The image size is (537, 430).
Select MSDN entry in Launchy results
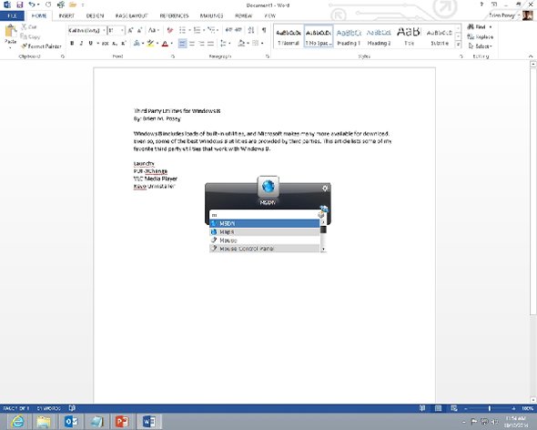(264, 223)
